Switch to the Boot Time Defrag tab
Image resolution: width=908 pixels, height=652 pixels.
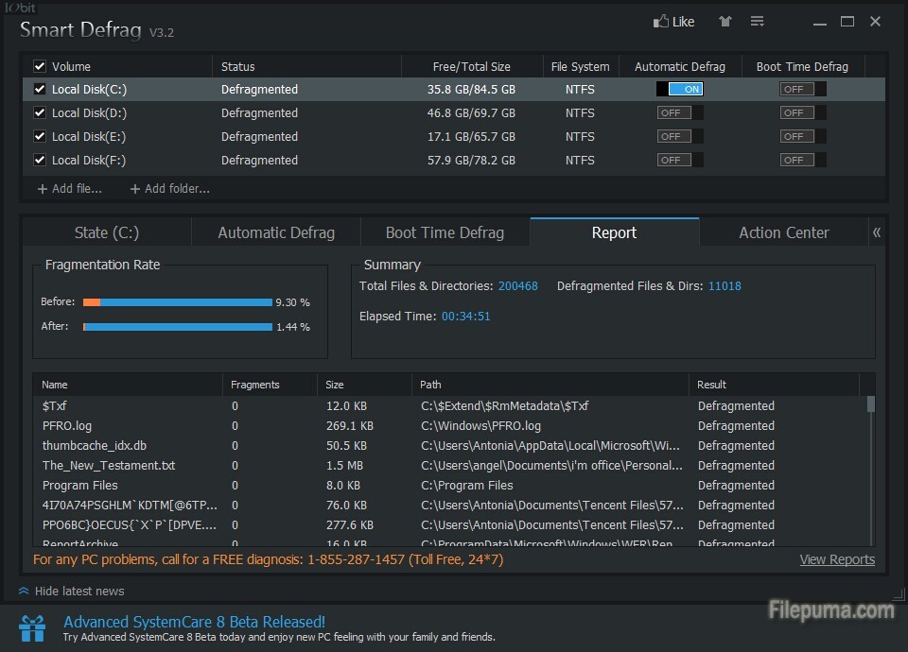pyautogui.click(x=445, y=232)
